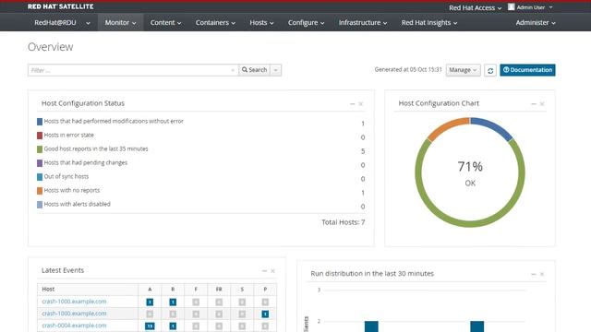Click the 'Total Hosts: 7' text
This screenshot has width=591, height=332.
(x=343, y=222)
